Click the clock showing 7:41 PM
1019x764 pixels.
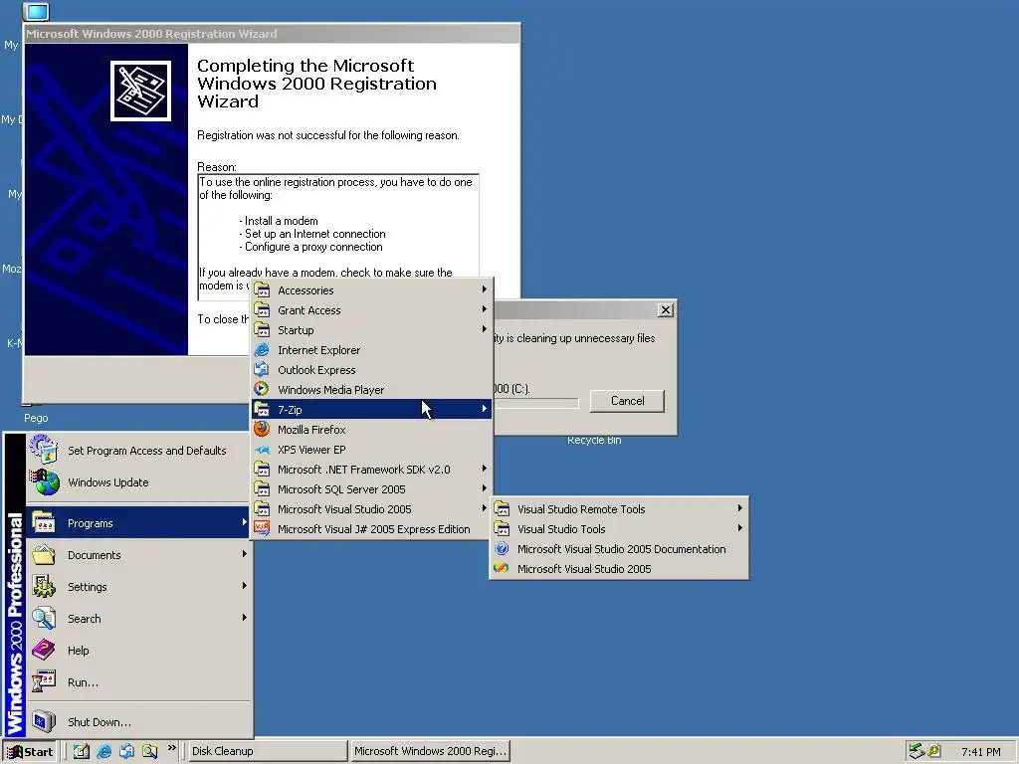pyautogui.click(x=980, y=752)
